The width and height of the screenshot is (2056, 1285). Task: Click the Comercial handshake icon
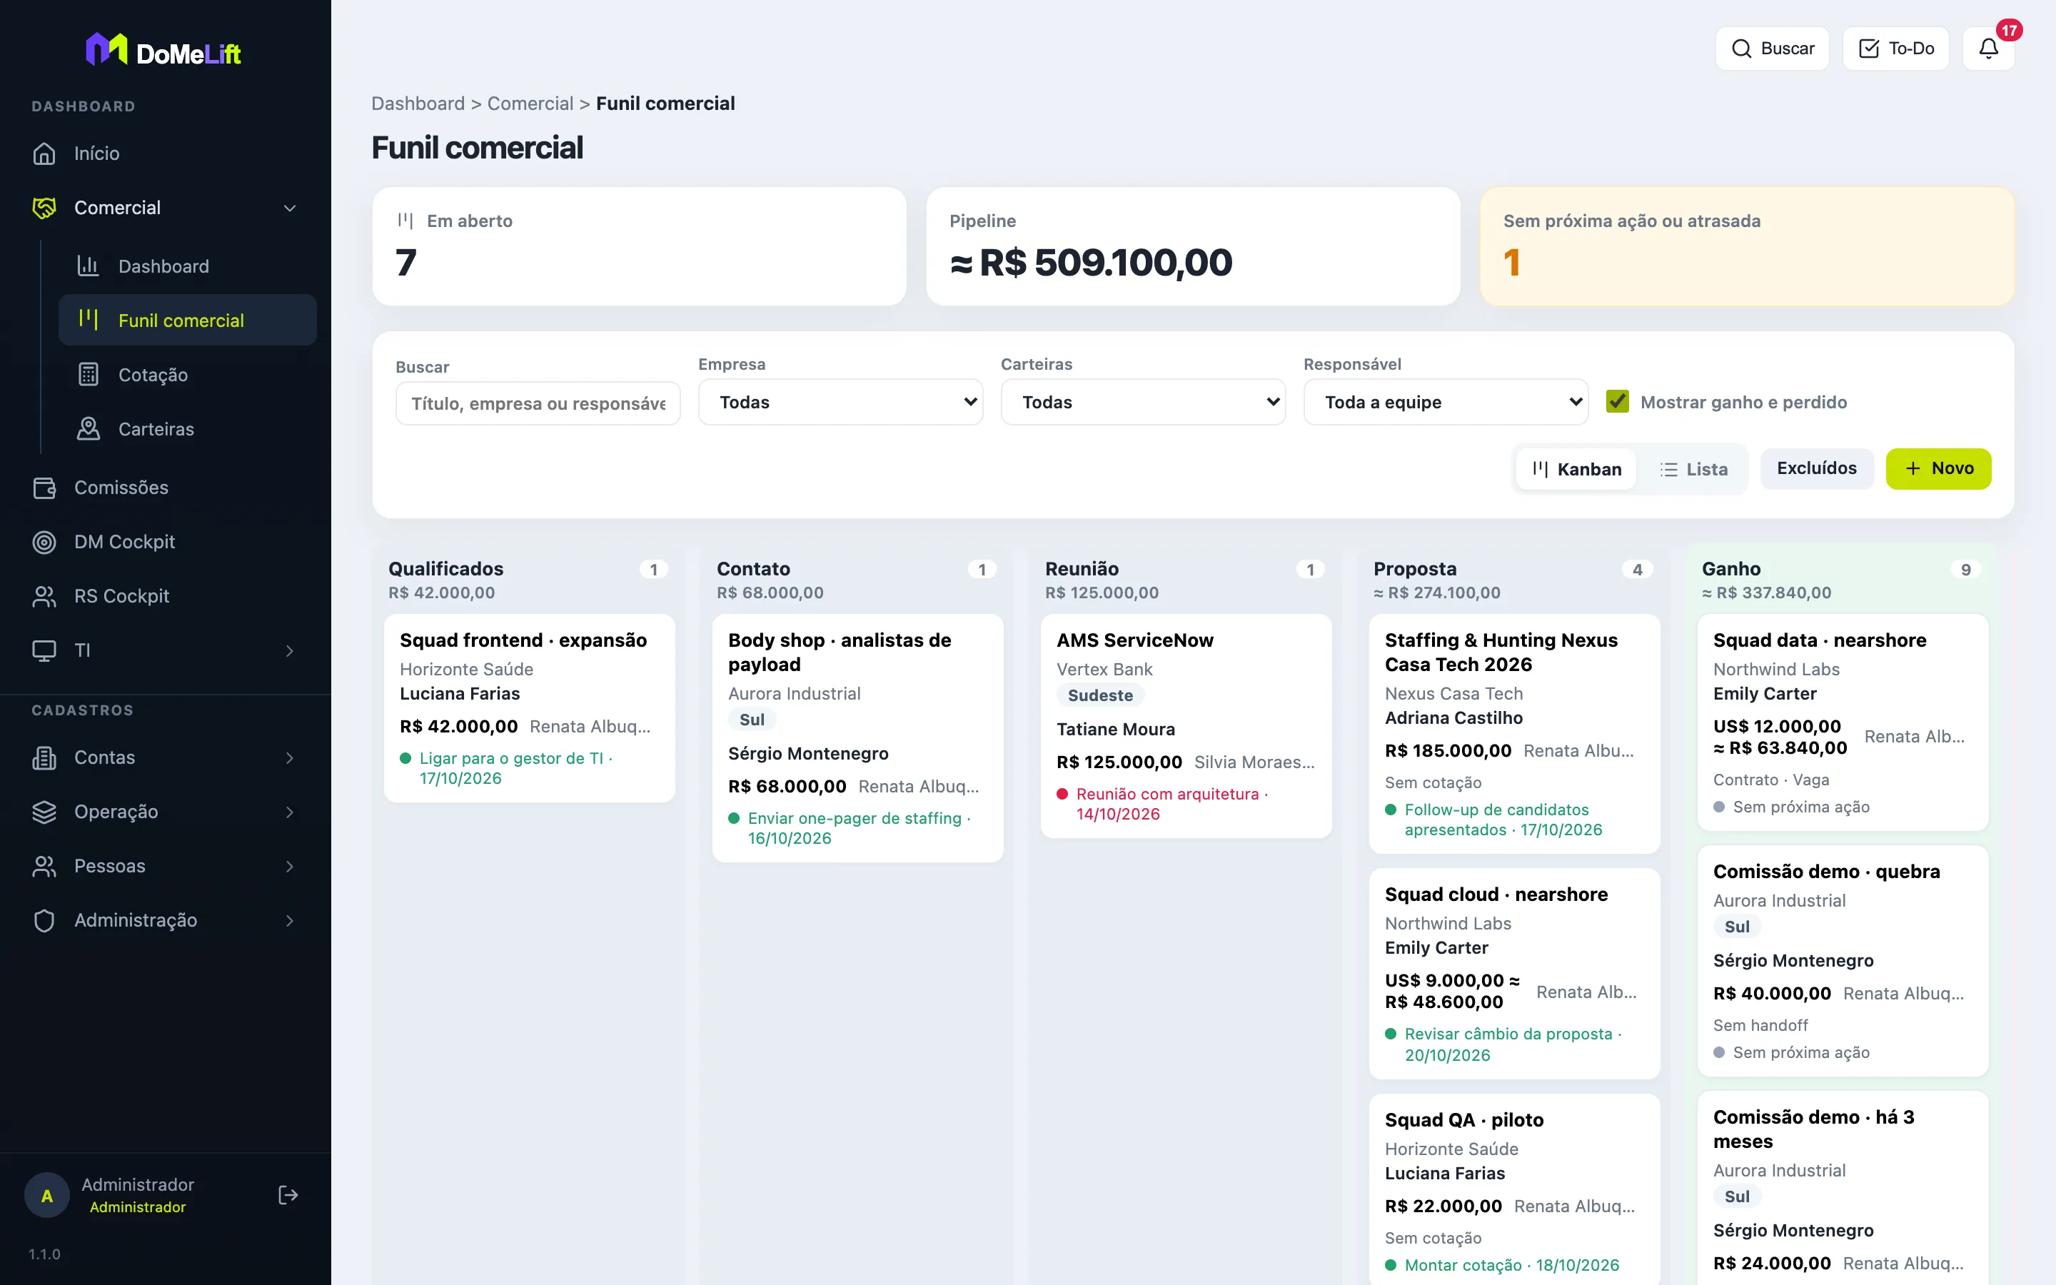coord(44,208)
